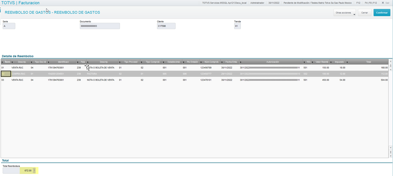This screenshot has width=393, height=176.
Task: Click the Administrador header item
Action: point(257,3)
